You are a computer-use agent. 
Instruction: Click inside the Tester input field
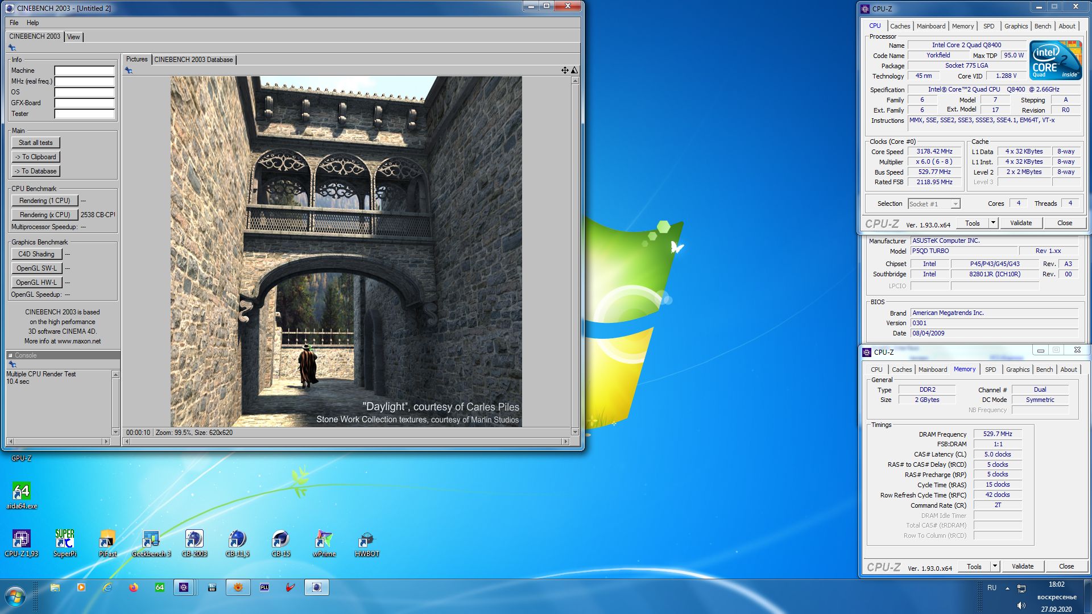pyautogui.click(x=84, y=114)
